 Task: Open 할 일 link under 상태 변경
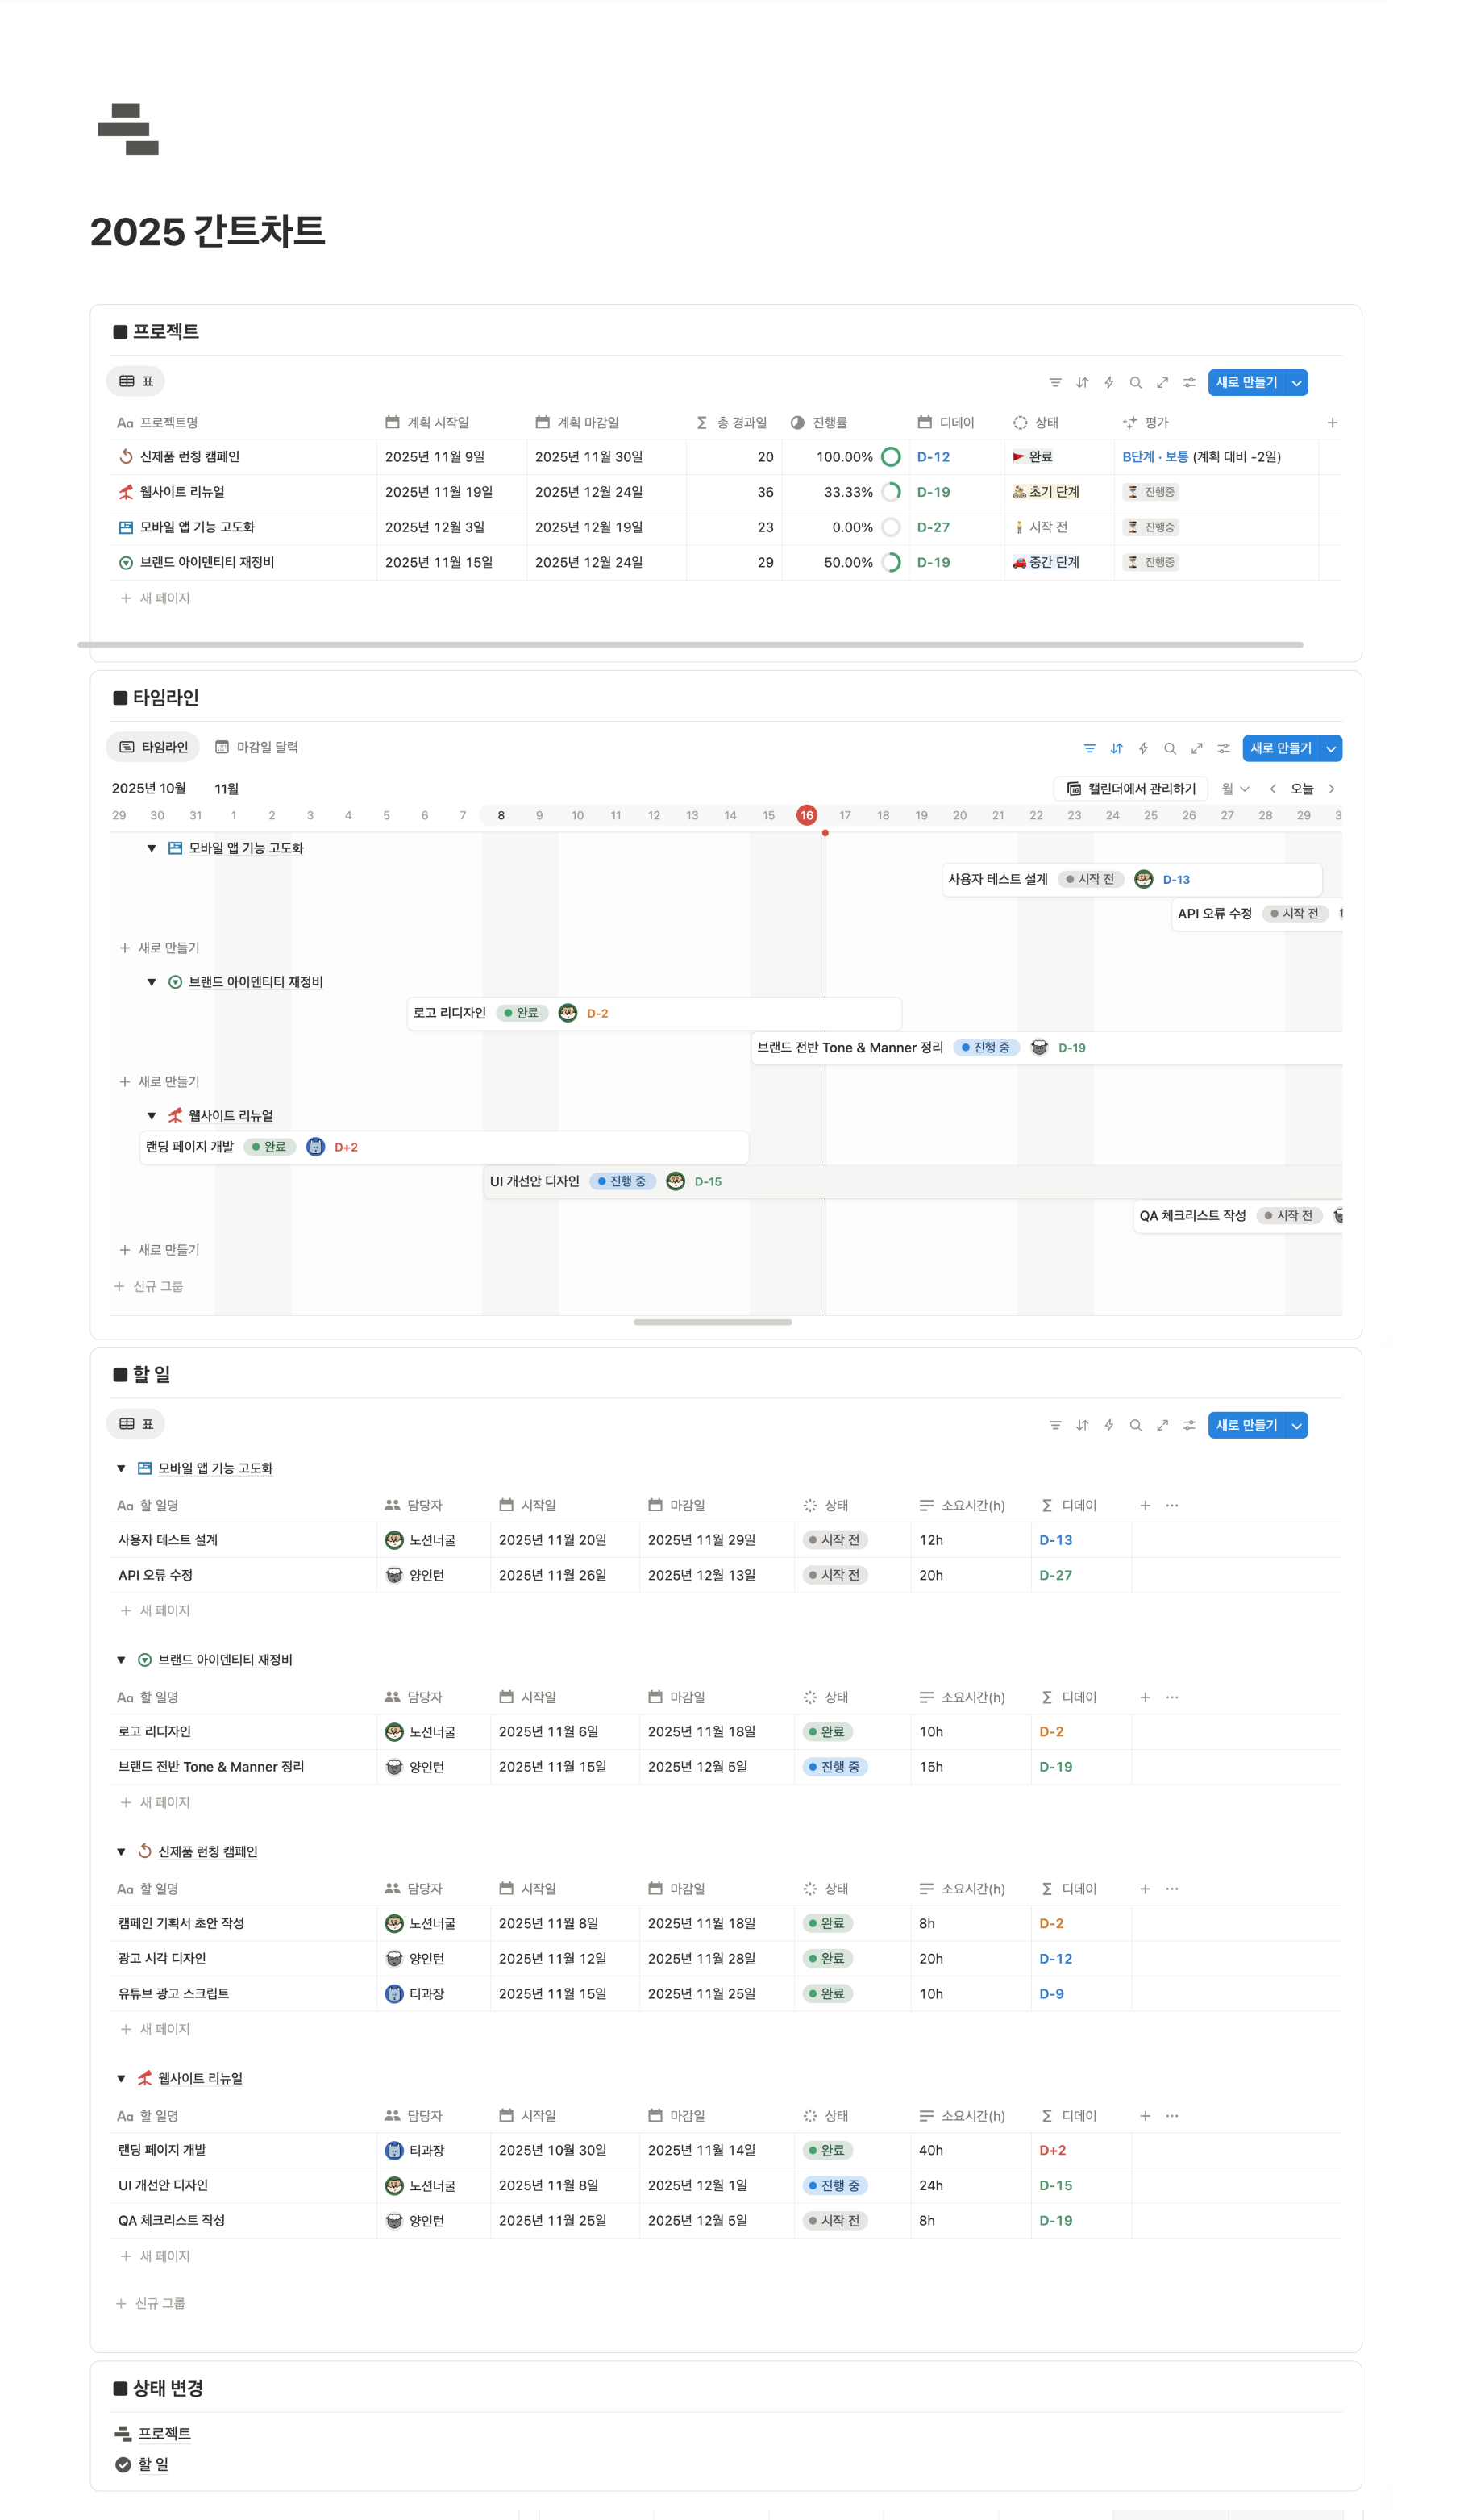(x=153, y=2464)
